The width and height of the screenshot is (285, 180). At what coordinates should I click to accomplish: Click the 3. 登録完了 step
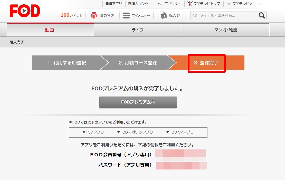point(206,63)
